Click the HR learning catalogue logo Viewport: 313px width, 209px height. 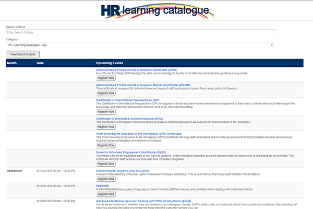click(x=156, y=10)
